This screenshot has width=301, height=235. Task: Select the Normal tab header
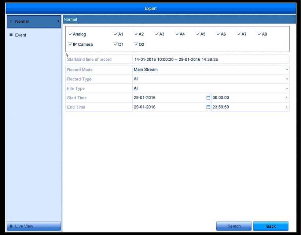point(70,19)
